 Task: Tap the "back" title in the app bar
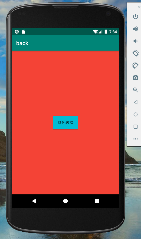[x=22, y=43]
